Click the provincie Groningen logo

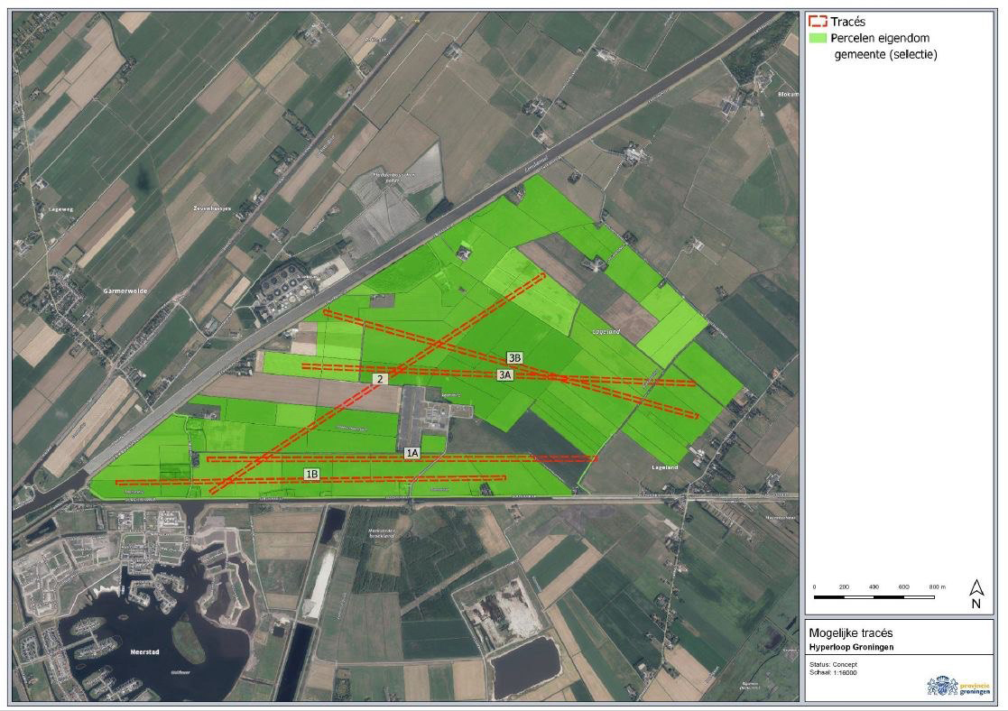(958, 686)
